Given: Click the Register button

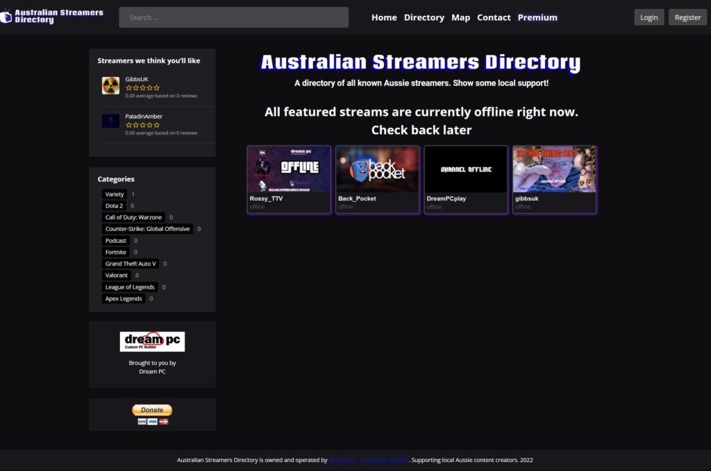Looking at the screenshot, I should (x=687, y=17).
